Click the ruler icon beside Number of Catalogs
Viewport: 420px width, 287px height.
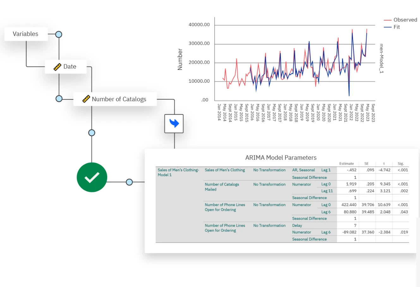86,99
